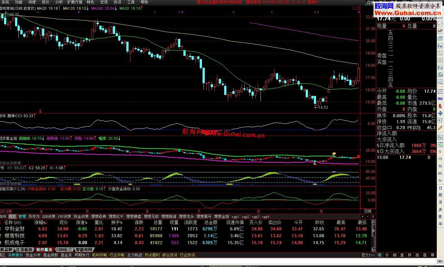Select the 筹 tab at bottom right
Viewport: 444px width, 267px height.
[x=432, y=255]
